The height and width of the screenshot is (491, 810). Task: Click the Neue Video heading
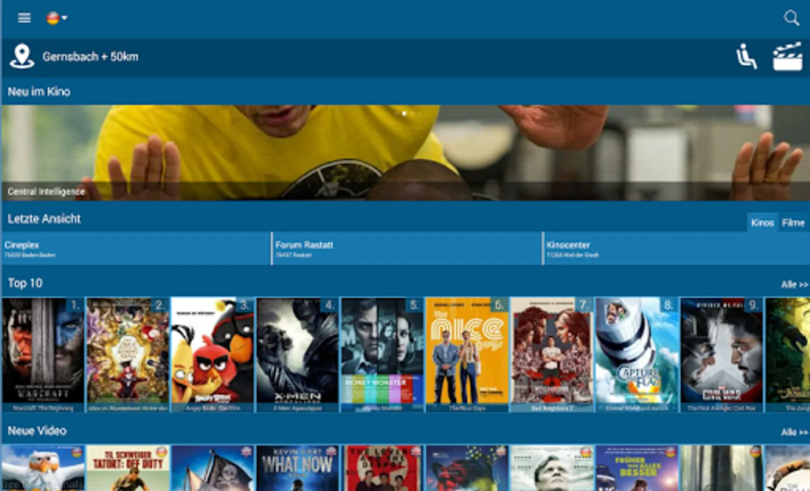[37, 431]
